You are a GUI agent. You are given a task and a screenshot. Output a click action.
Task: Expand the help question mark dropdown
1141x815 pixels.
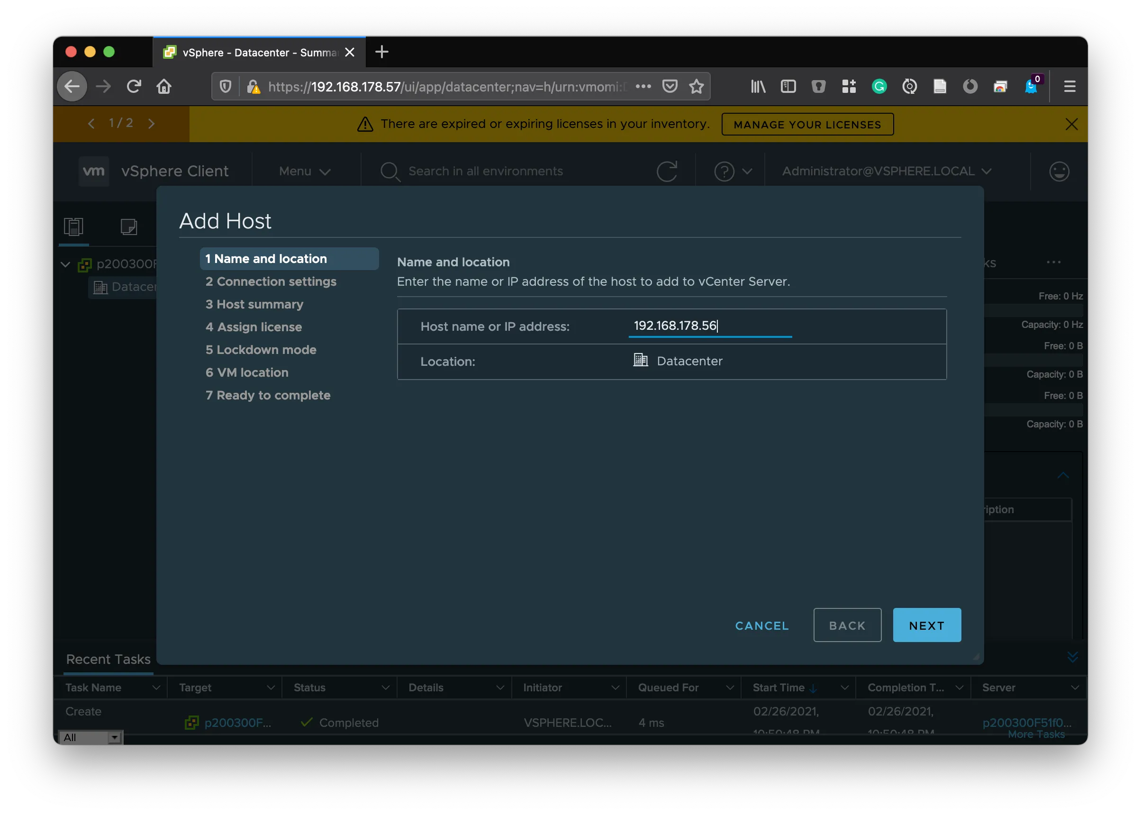click(733, 171)
